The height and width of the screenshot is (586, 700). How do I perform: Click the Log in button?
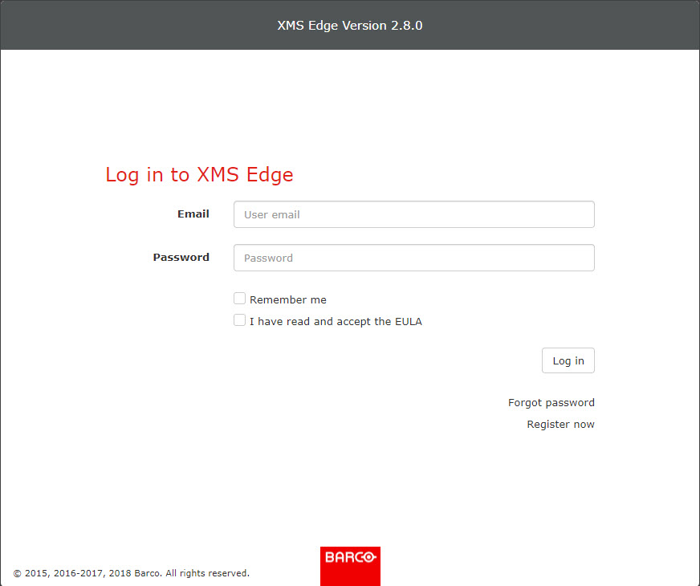(x=568, y=360)
